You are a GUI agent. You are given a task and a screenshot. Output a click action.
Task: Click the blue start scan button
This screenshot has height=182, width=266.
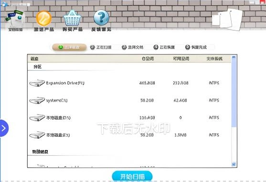click(x=132, y=177)
